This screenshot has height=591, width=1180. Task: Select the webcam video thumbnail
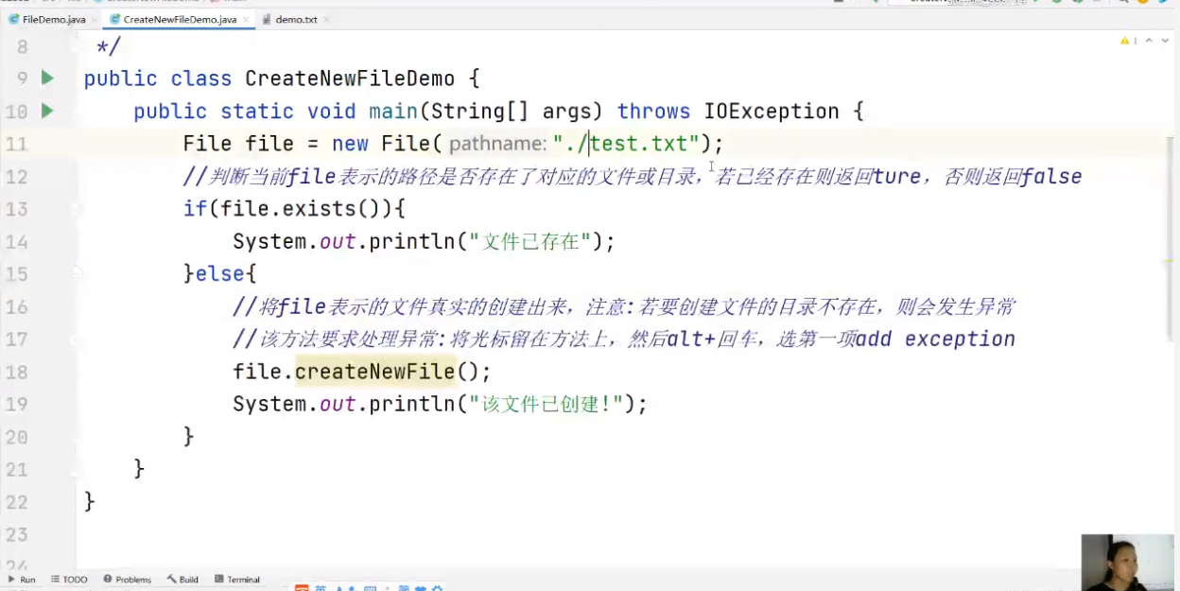1127,563
